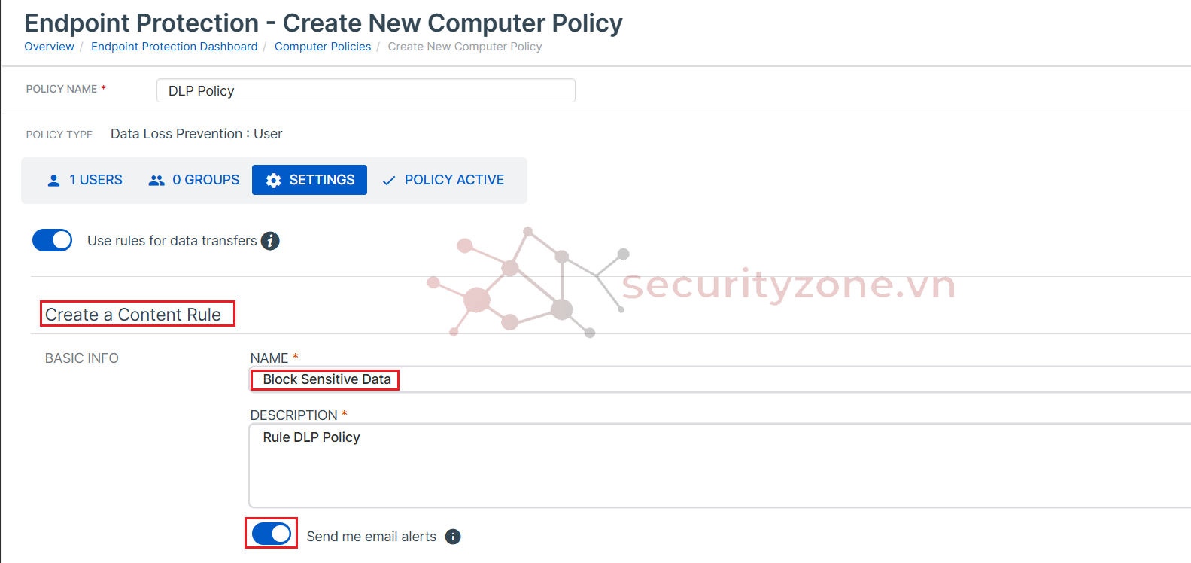Click the settings gear icon

pos(273,181)
